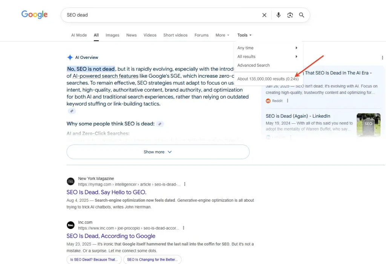Expand the 'All results' filter submenu
This screenshot has width=386, height=264.
(x=268, y=57)
